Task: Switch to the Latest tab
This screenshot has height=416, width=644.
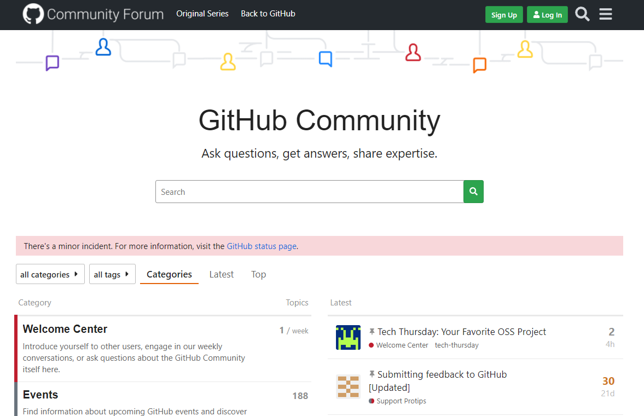Action: click(x=222, y=274)
